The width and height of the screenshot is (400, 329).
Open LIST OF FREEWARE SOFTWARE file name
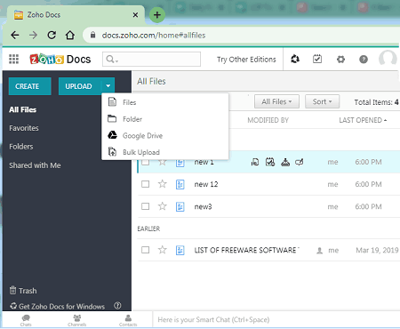[x=246, y=250]
